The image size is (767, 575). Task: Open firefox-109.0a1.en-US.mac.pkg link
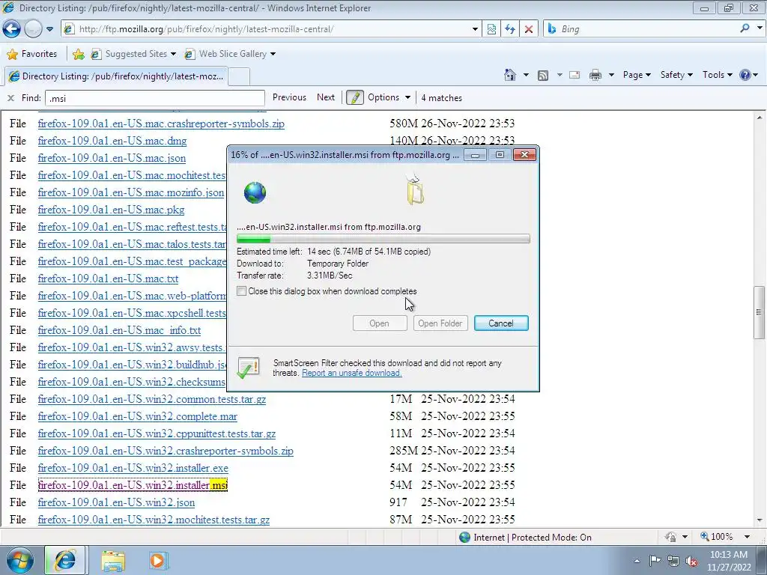111,210
